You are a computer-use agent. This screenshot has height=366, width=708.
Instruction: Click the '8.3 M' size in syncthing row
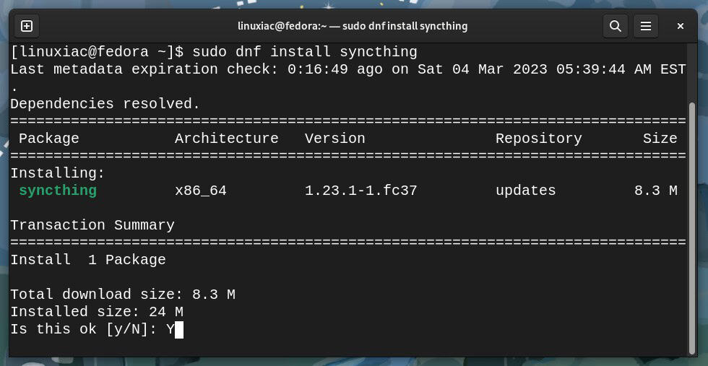point(656,191)
